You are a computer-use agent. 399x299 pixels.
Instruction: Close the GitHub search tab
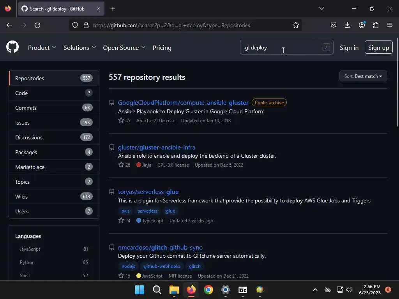tap(98, 9)
